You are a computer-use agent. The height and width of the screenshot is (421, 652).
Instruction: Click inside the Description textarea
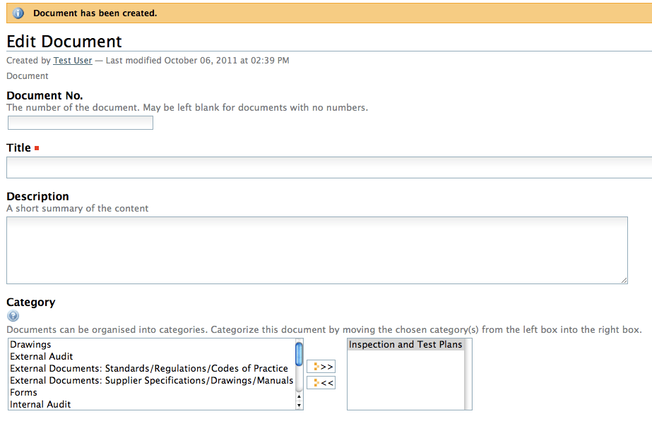pyautogui.click(x=317, y=250)
